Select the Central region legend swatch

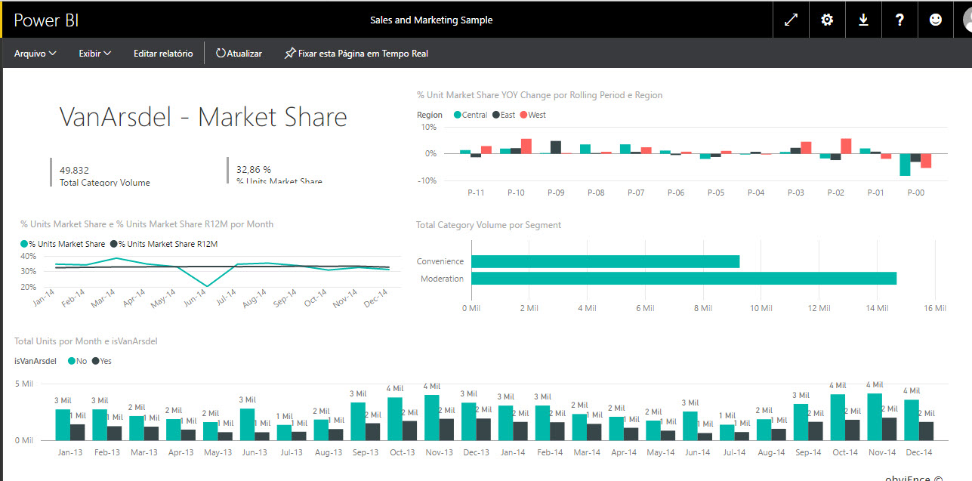(x=458, y=116)
